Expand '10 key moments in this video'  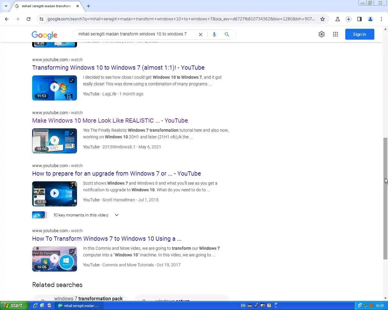point(117,215)
